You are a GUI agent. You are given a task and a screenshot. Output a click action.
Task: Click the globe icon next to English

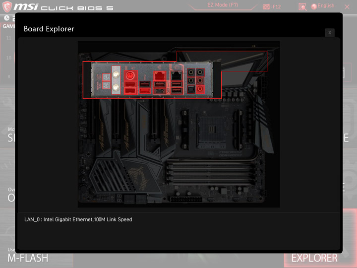coord(314,6)
